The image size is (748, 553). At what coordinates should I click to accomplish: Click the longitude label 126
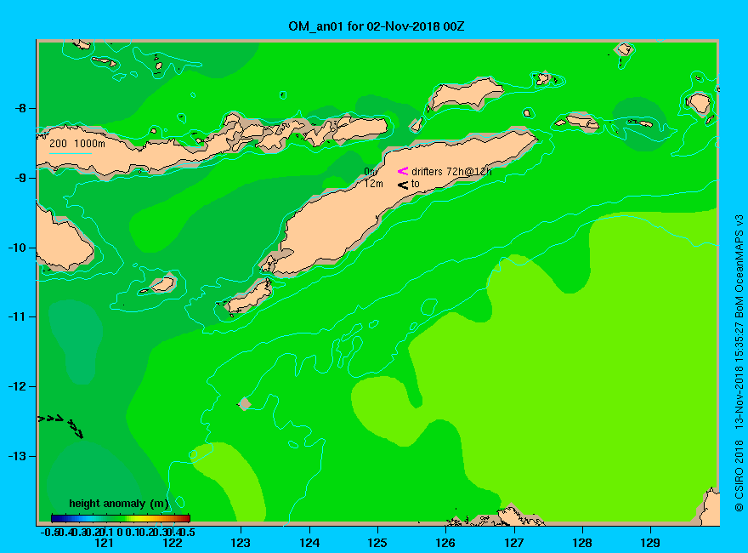point(445,543)
